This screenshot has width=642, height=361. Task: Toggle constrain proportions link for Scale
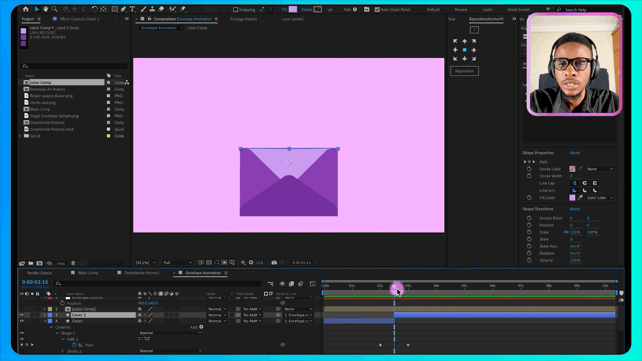point(566,232)
